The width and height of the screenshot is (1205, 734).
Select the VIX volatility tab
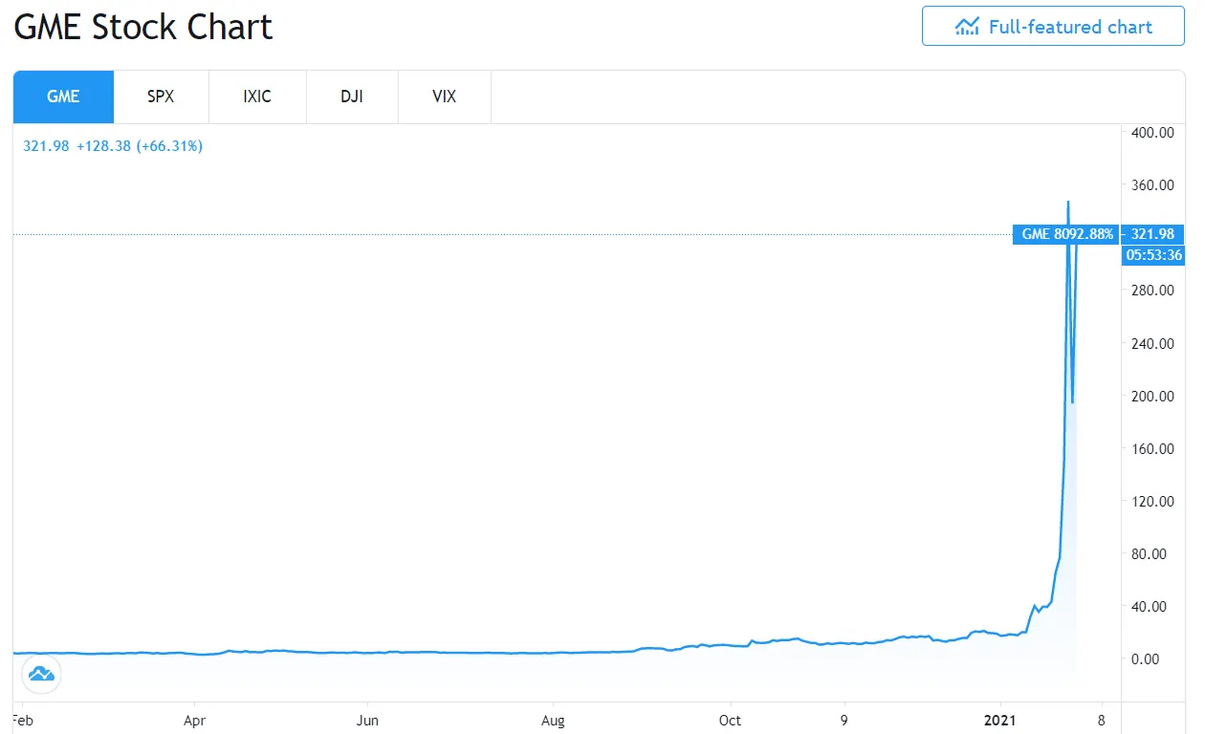pos(444,97)
